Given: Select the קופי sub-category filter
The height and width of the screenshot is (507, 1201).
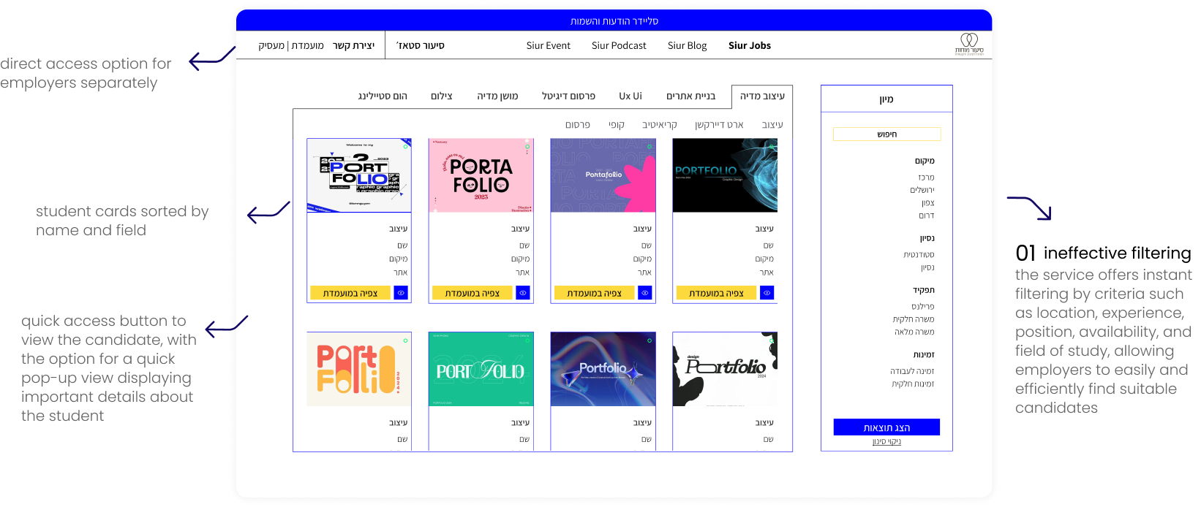Looking at the screenshot, I should (x=617, y=125).
